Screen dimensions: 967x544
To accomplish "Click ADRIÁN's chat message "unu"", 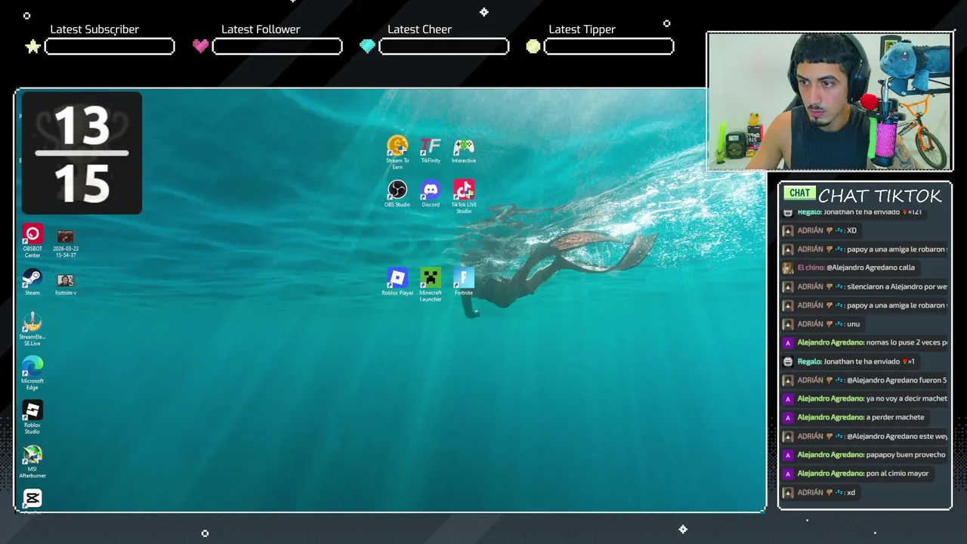I will click(829, 324).
